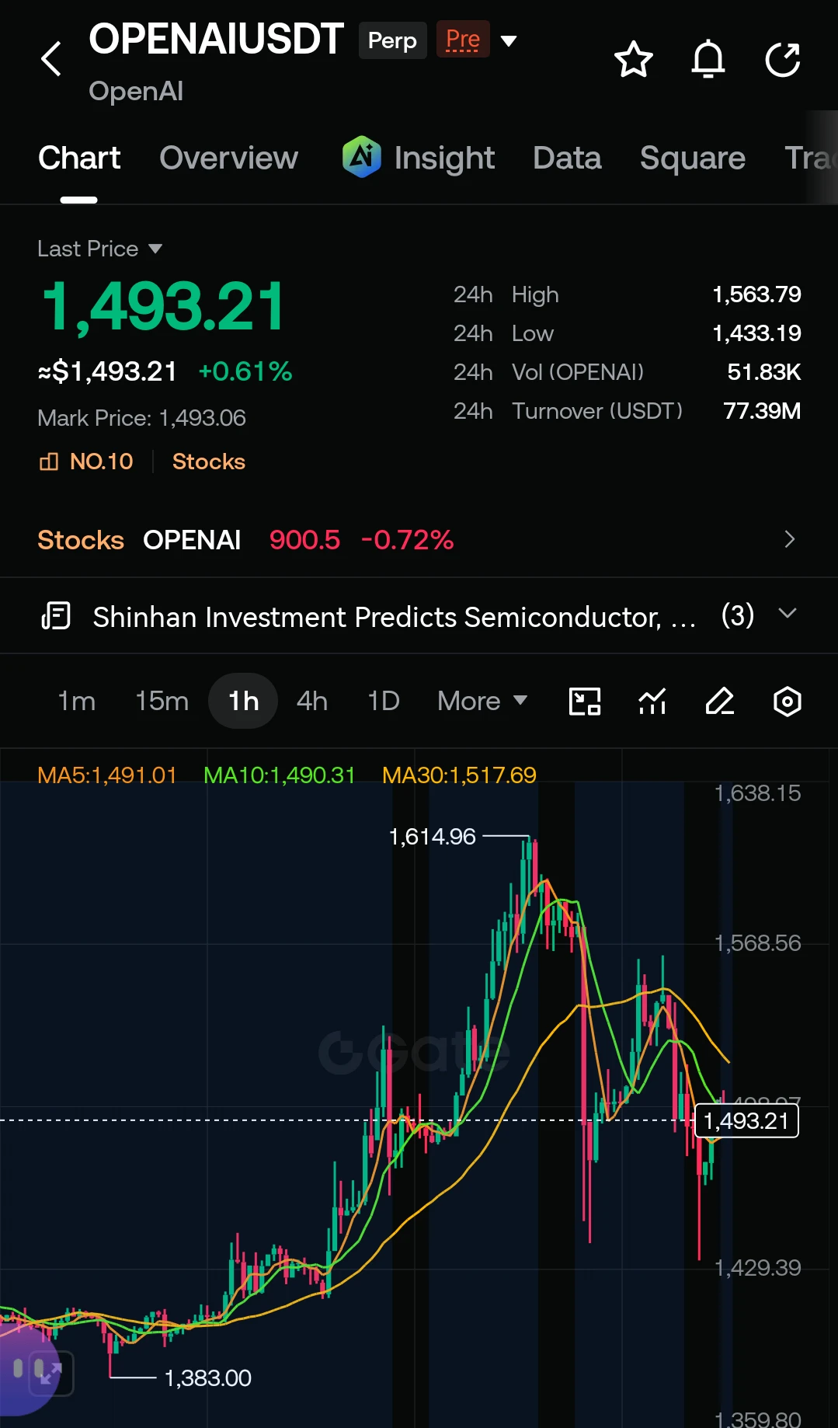Tap the 24h High value 1,563.79
This screenshot has height=1428, width=838.
[x=756, y=294]
